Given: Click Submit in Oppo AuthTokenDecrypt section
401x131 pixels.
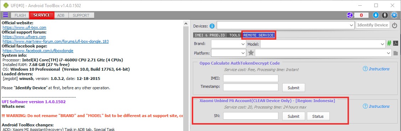Looking at the screenshot, I should point(293,87).
